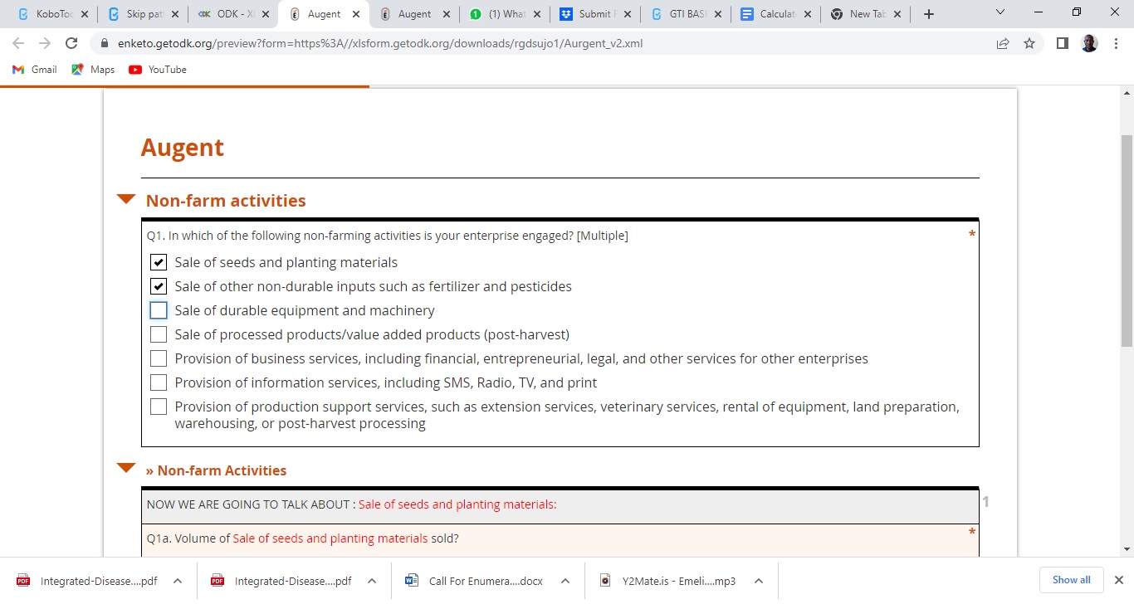The width and height of the screenshot is (1134, 604).
Task: Click the Show all downloads button
Action: tap(1071, 580)
